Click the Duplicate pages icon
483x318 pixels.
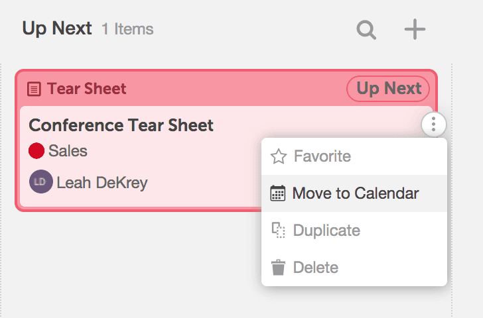coord(279,231)
